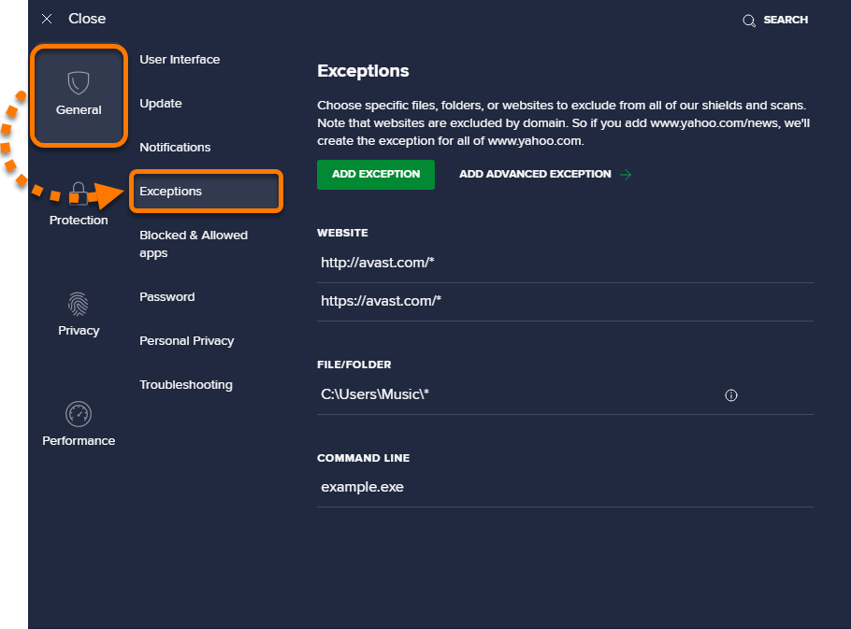Click the arrow after Add Advanced Exception
The image size is (851, 629).
[x=626, y=175]
